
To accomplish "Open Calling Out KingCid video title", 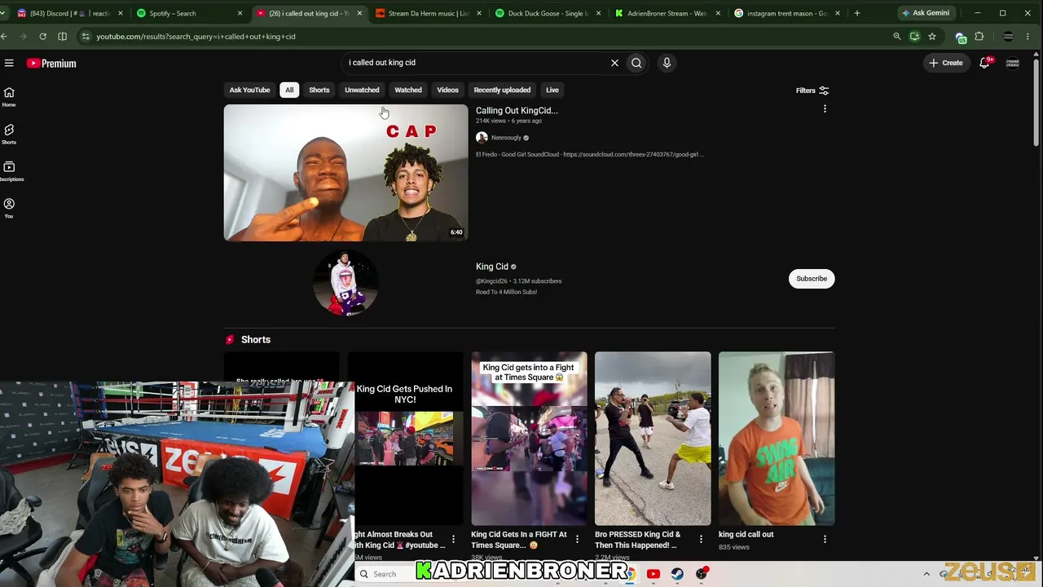I will (517, 110).
